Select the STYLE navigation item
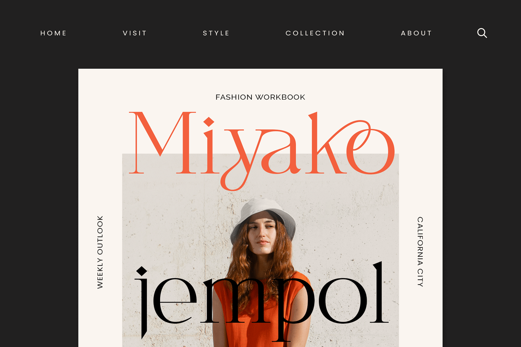521x347 pixels. click(x=216, y=33)
